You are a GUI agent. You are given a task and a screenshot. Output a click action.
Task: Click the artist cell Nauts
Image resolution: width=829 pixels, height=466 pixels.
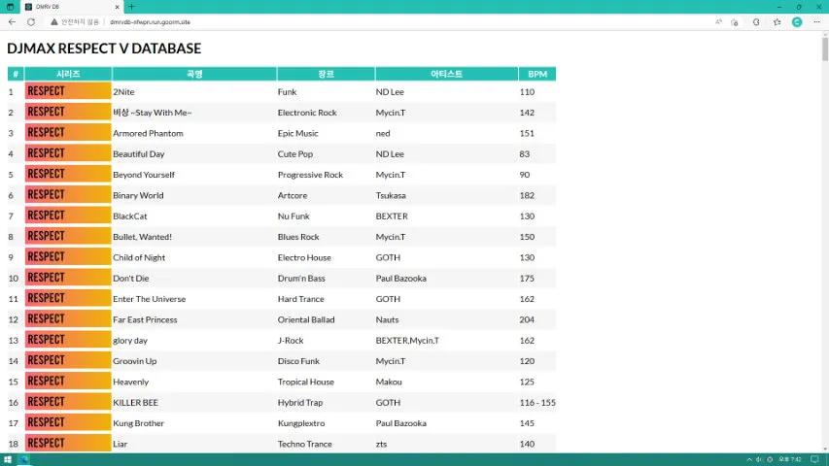pyautogui.click(x=387, y=319)
